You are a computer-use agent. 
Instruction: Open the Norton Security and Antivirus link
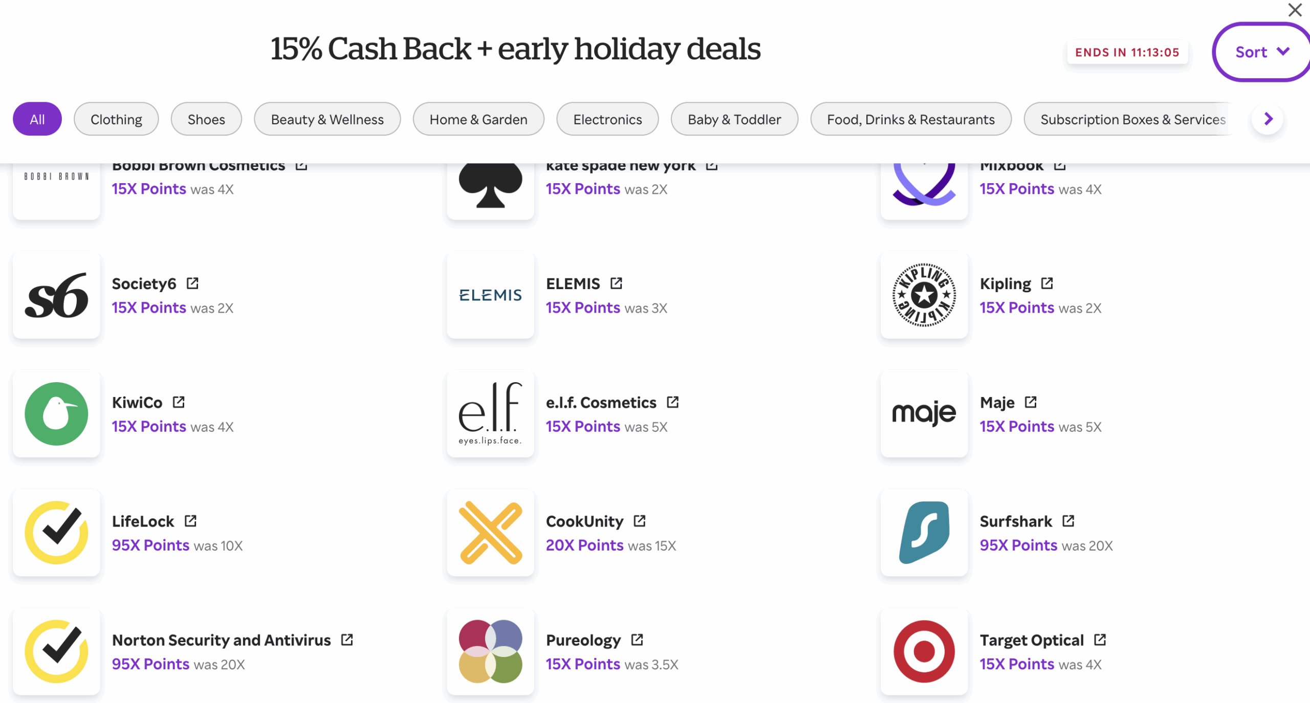click(x=221, y=640)
